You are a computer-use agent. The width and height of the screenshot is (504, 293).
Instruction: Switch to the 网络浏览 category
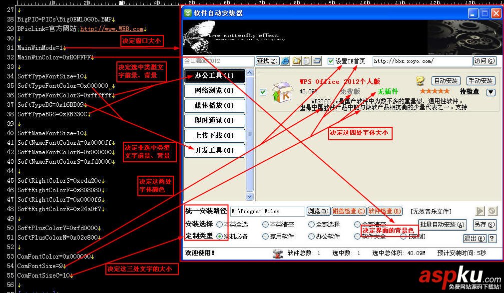pyautogui.click(x=215, y=90)
